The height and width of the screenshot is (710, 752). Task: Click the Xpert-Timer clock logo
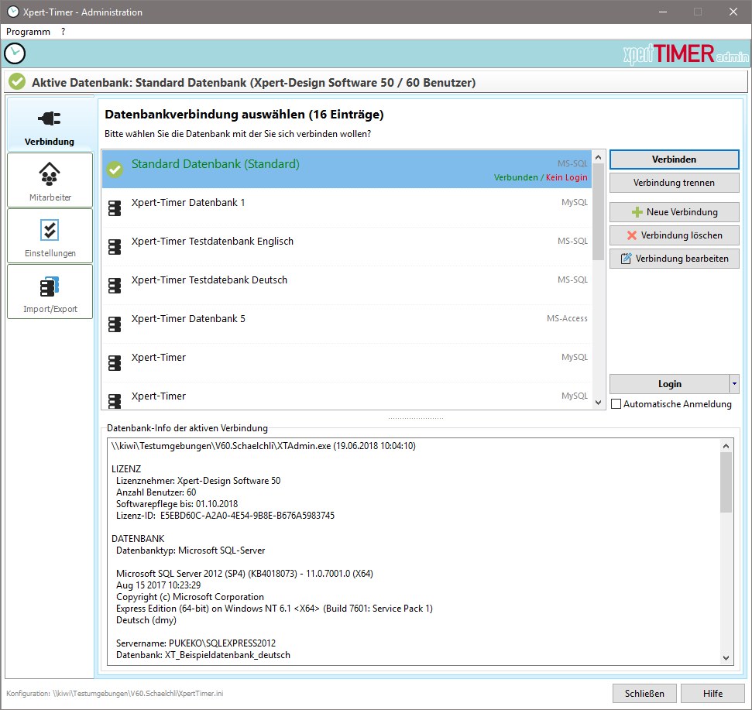(15, 53)
